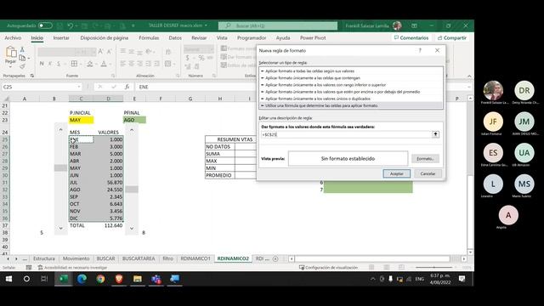Increase font size with large A icon
The width and height of the screenshot is (544, 306).
[100, 52]
